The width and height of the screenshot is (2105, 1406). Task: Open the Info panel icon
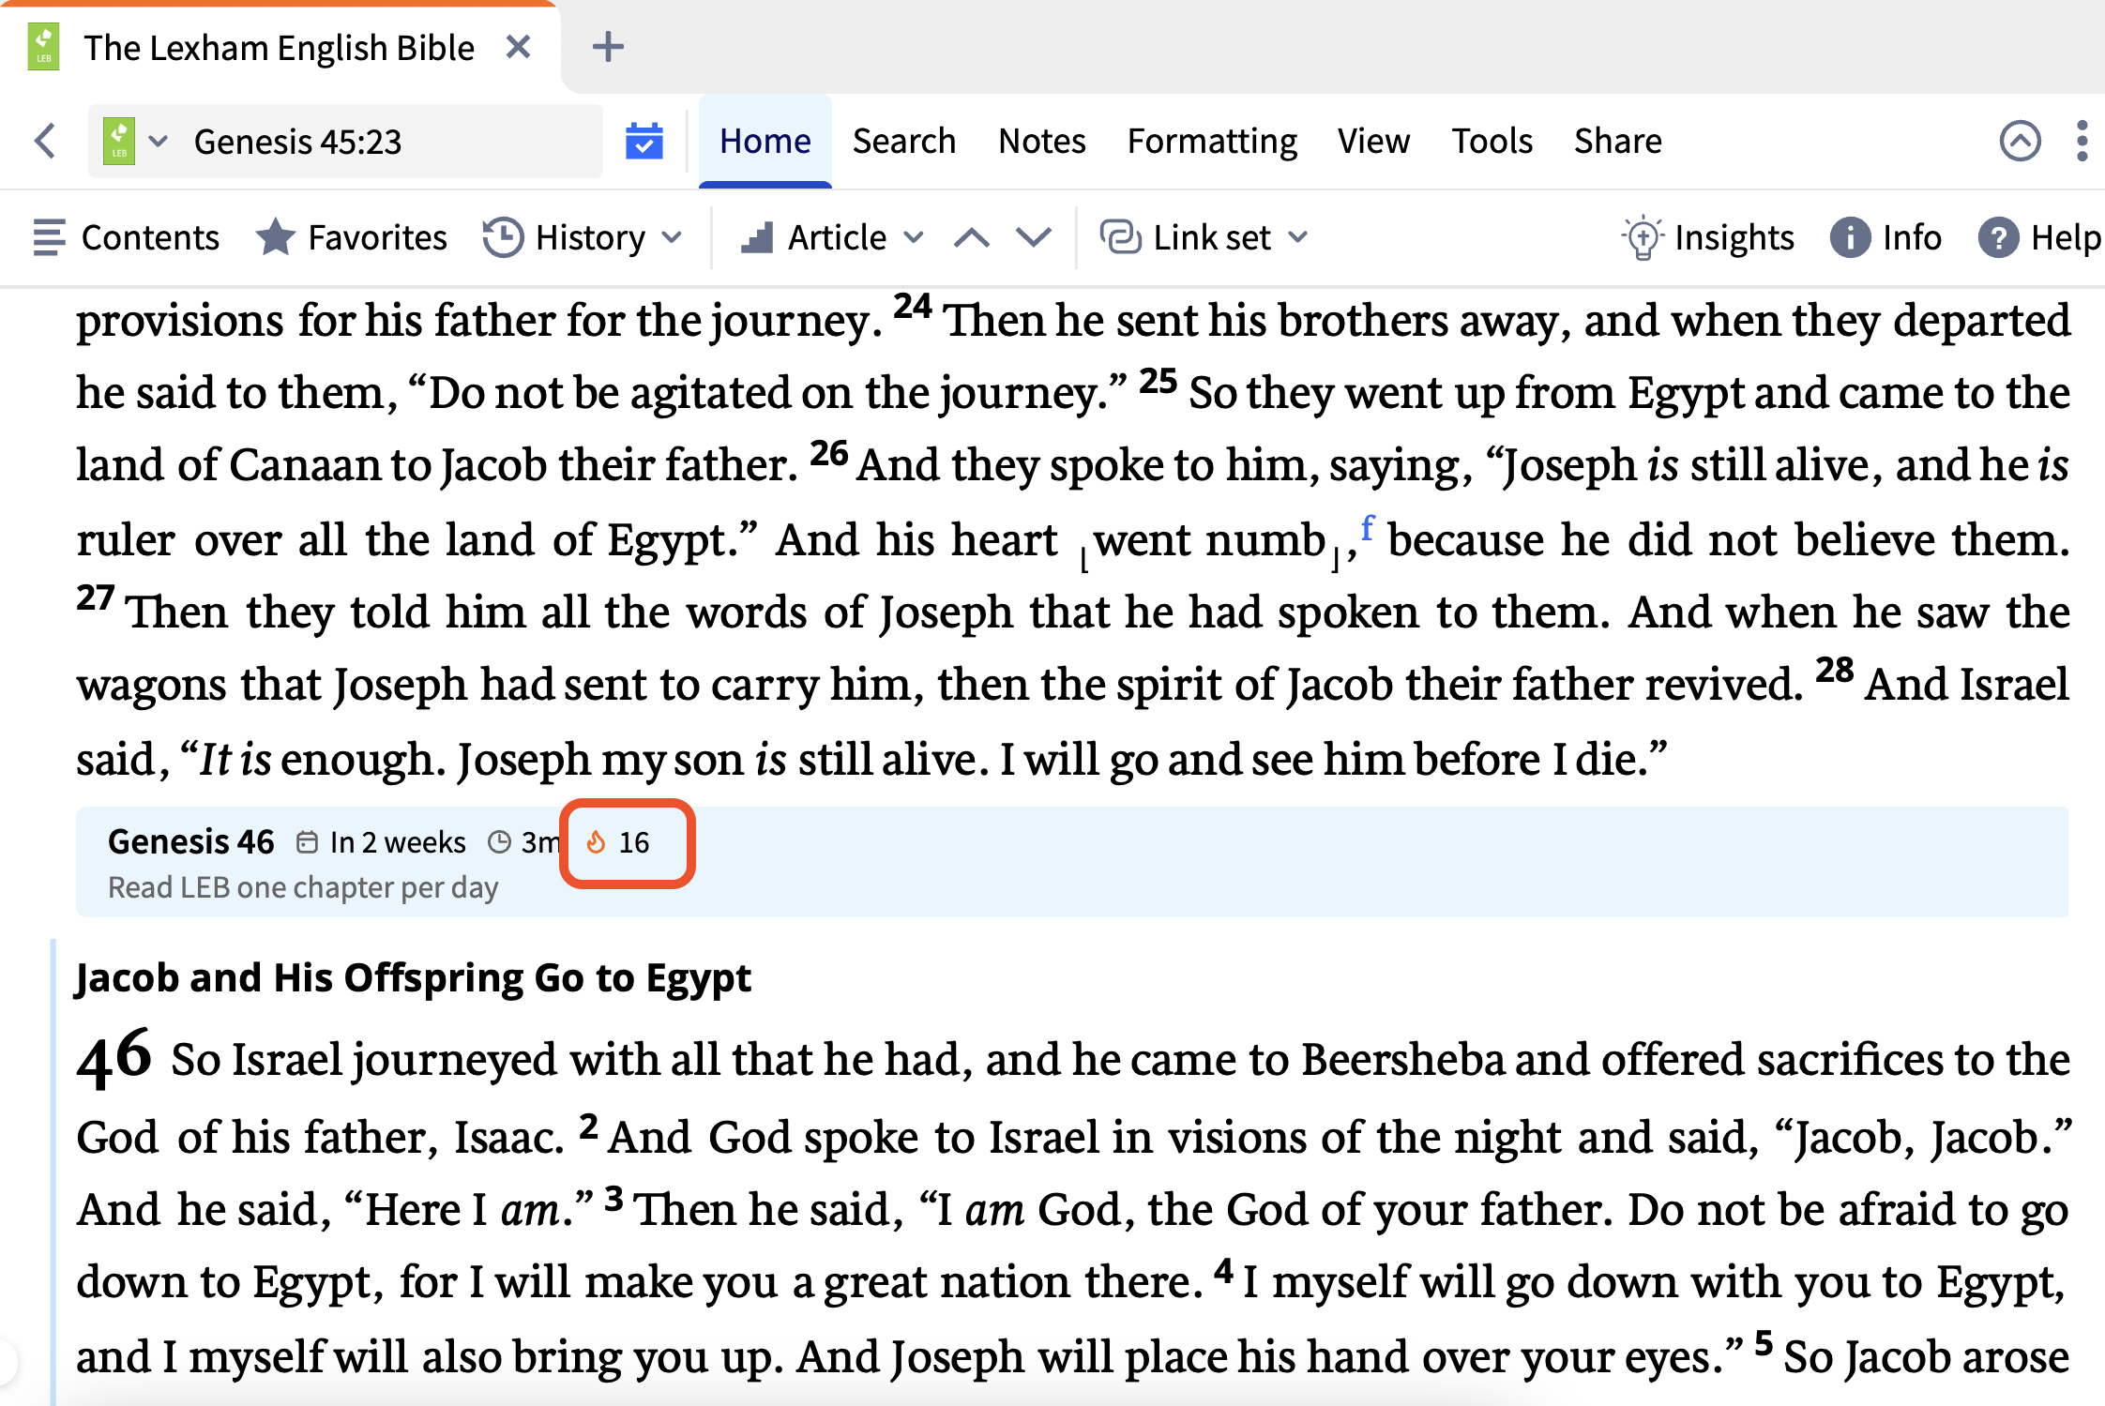pos(1849,238)
